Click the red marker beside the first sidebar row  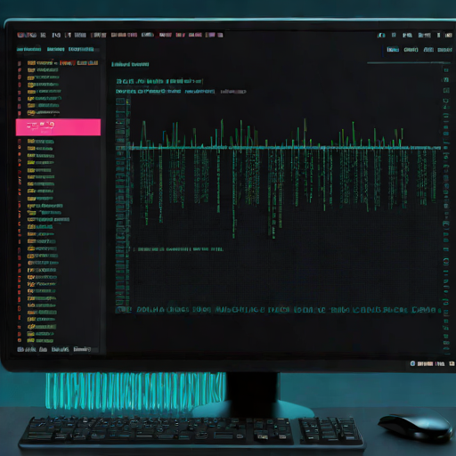pyautogui.click(x=20, y=63)
